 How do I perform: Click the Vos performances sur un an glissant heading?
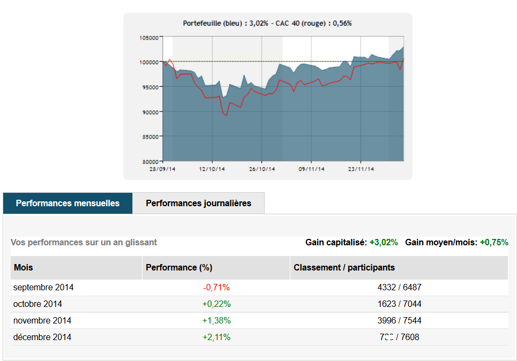84,243
